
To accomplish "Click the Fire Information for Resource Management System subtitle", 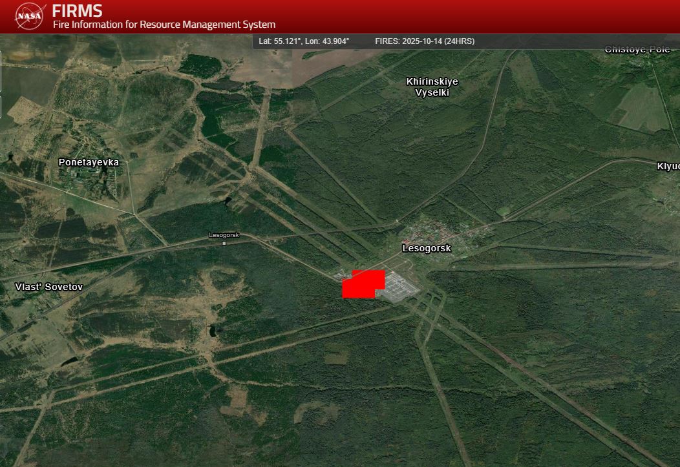I will point(164,25).
